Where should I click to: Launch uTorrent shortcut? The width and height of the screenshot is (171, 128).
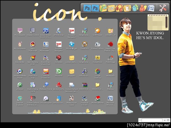tap(20, 86)
